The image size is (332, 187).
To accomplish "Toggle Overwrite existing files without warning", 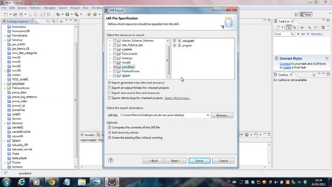I will (x=109, y=138).
